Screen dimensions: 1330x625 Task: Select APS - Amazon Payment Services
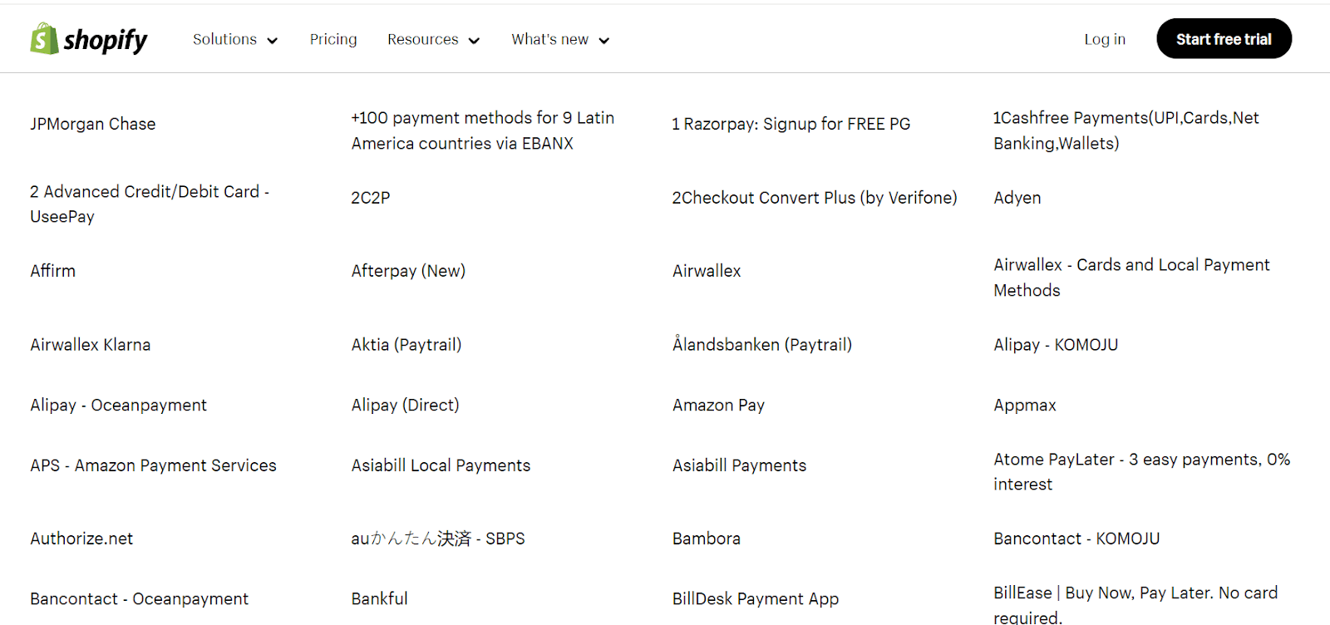click(x=154, y=466)
